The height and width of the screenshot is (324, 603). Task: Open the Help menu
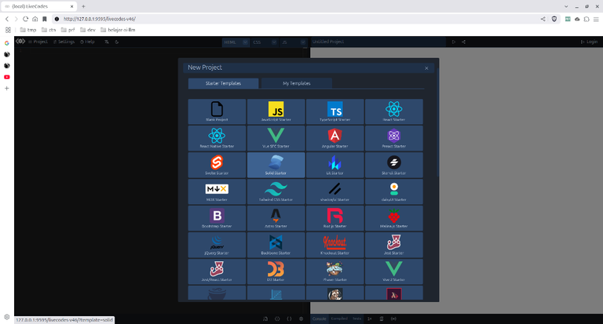[87, 42]
